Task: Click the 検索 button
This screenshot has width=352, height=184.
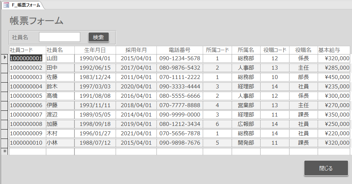Action: [98, 37]
